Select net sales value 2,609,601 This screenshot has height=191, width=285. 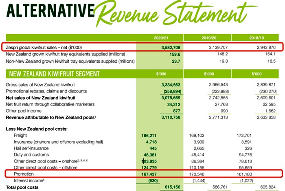pos(266,98)
